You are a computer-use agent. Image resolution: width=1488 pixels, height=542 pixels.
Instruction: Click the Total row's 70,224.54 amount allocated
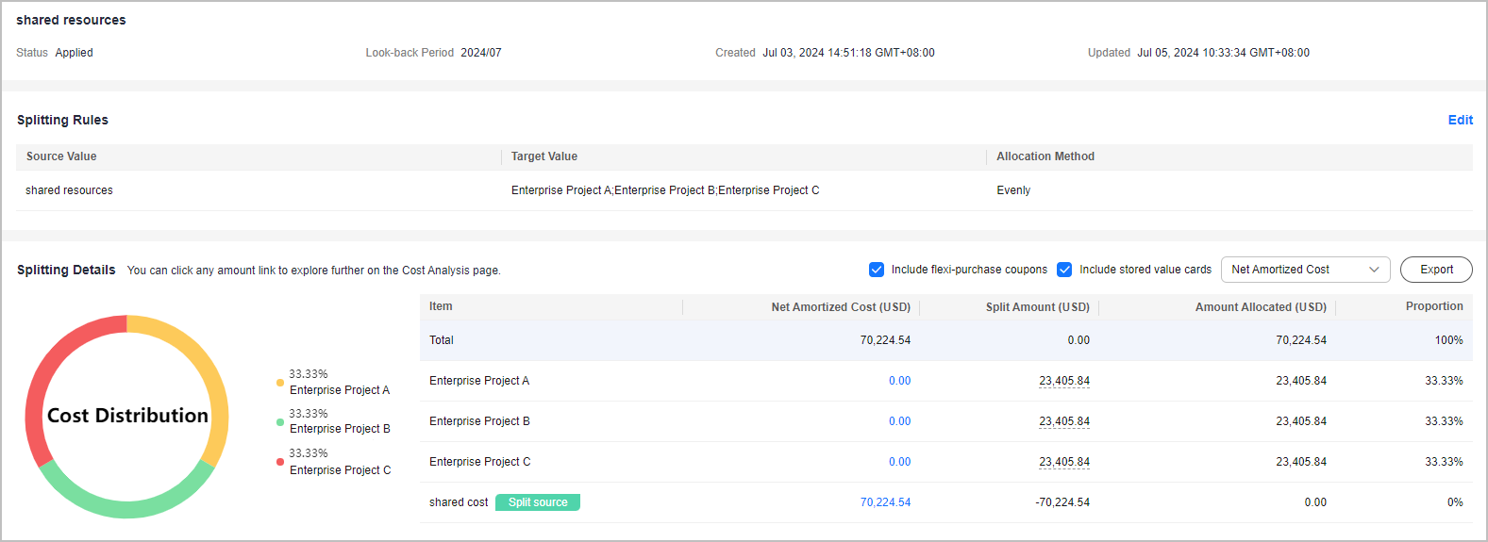click(1301, 340)
